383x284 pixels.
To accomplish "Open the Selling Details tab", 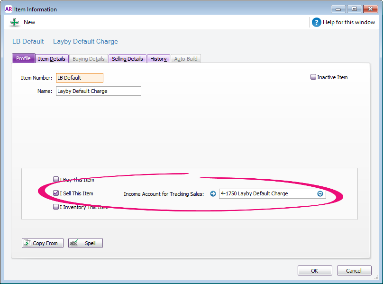I will [127, 59].
